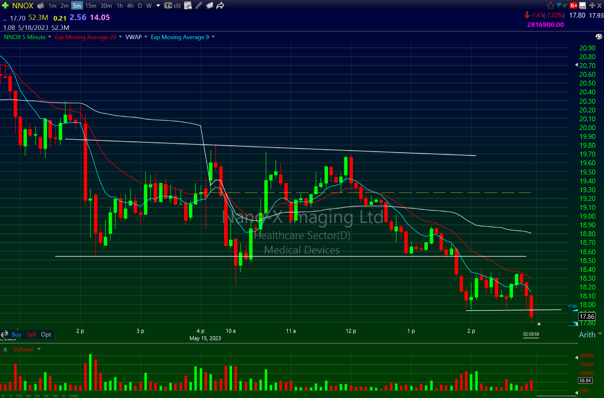Select the 1h timeframe
Image resolution: width=604 pixels, height=398 pixels.
tap(119, 6)
